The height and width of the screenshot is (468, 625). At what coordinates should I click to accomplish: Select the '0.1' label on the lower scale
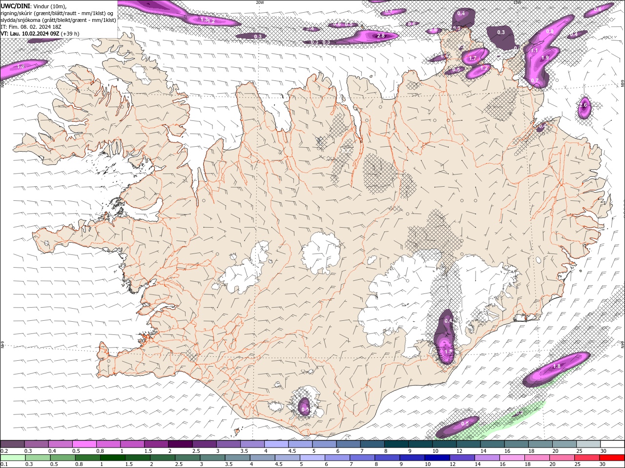tap(4, 464)
